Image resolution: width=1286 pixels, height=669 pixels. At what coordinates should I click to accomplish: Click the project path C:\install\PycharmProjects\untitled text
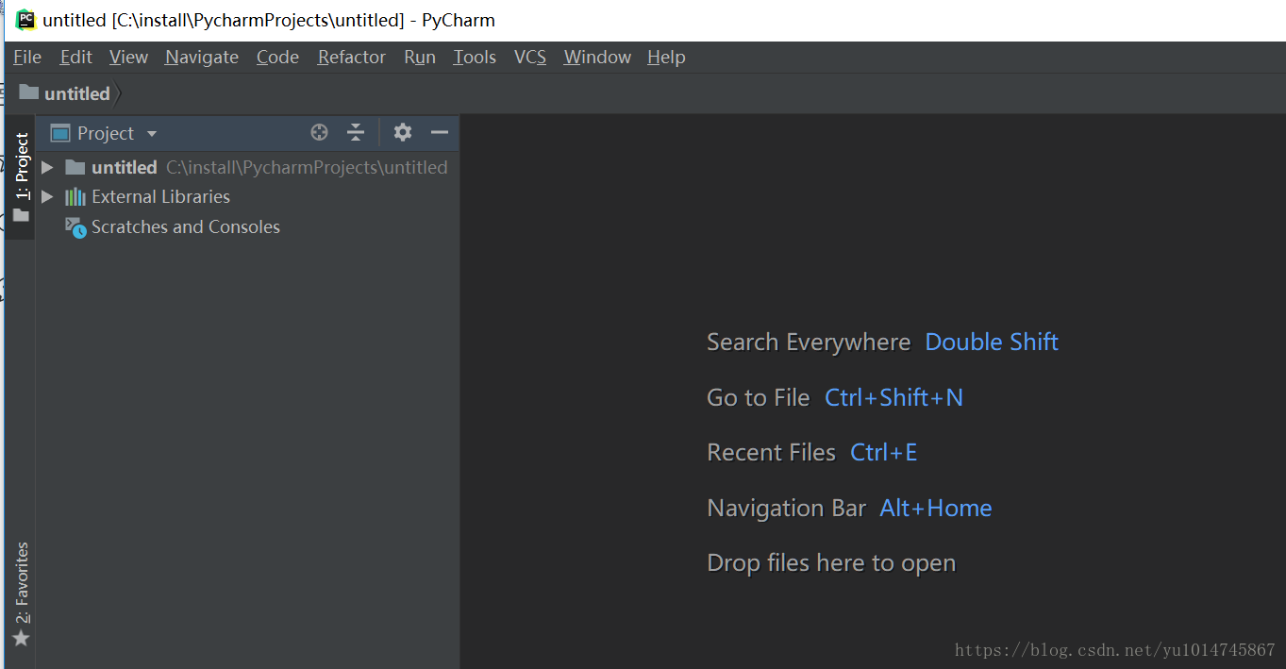point(307,167)
